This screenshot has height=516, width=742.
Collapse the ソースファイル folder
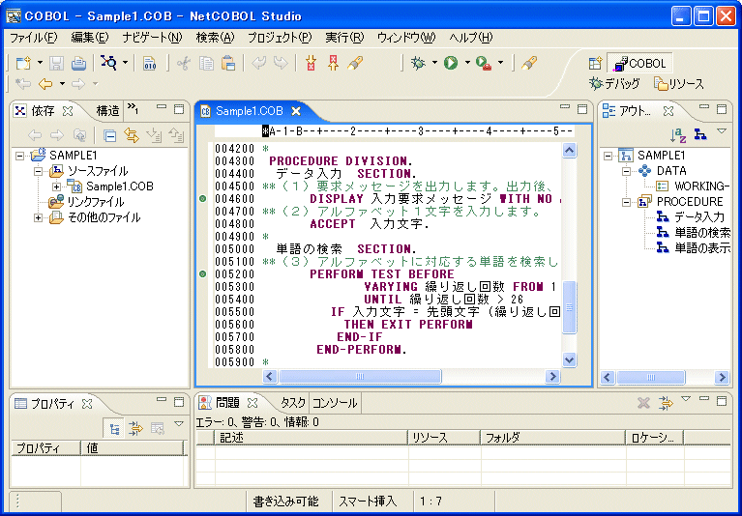(x=38, y=171)
